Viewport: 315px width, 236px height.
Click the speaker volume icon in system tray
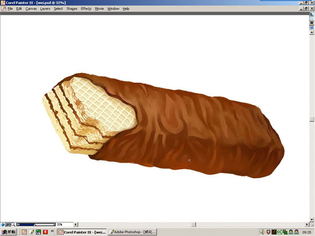(262, 232)
